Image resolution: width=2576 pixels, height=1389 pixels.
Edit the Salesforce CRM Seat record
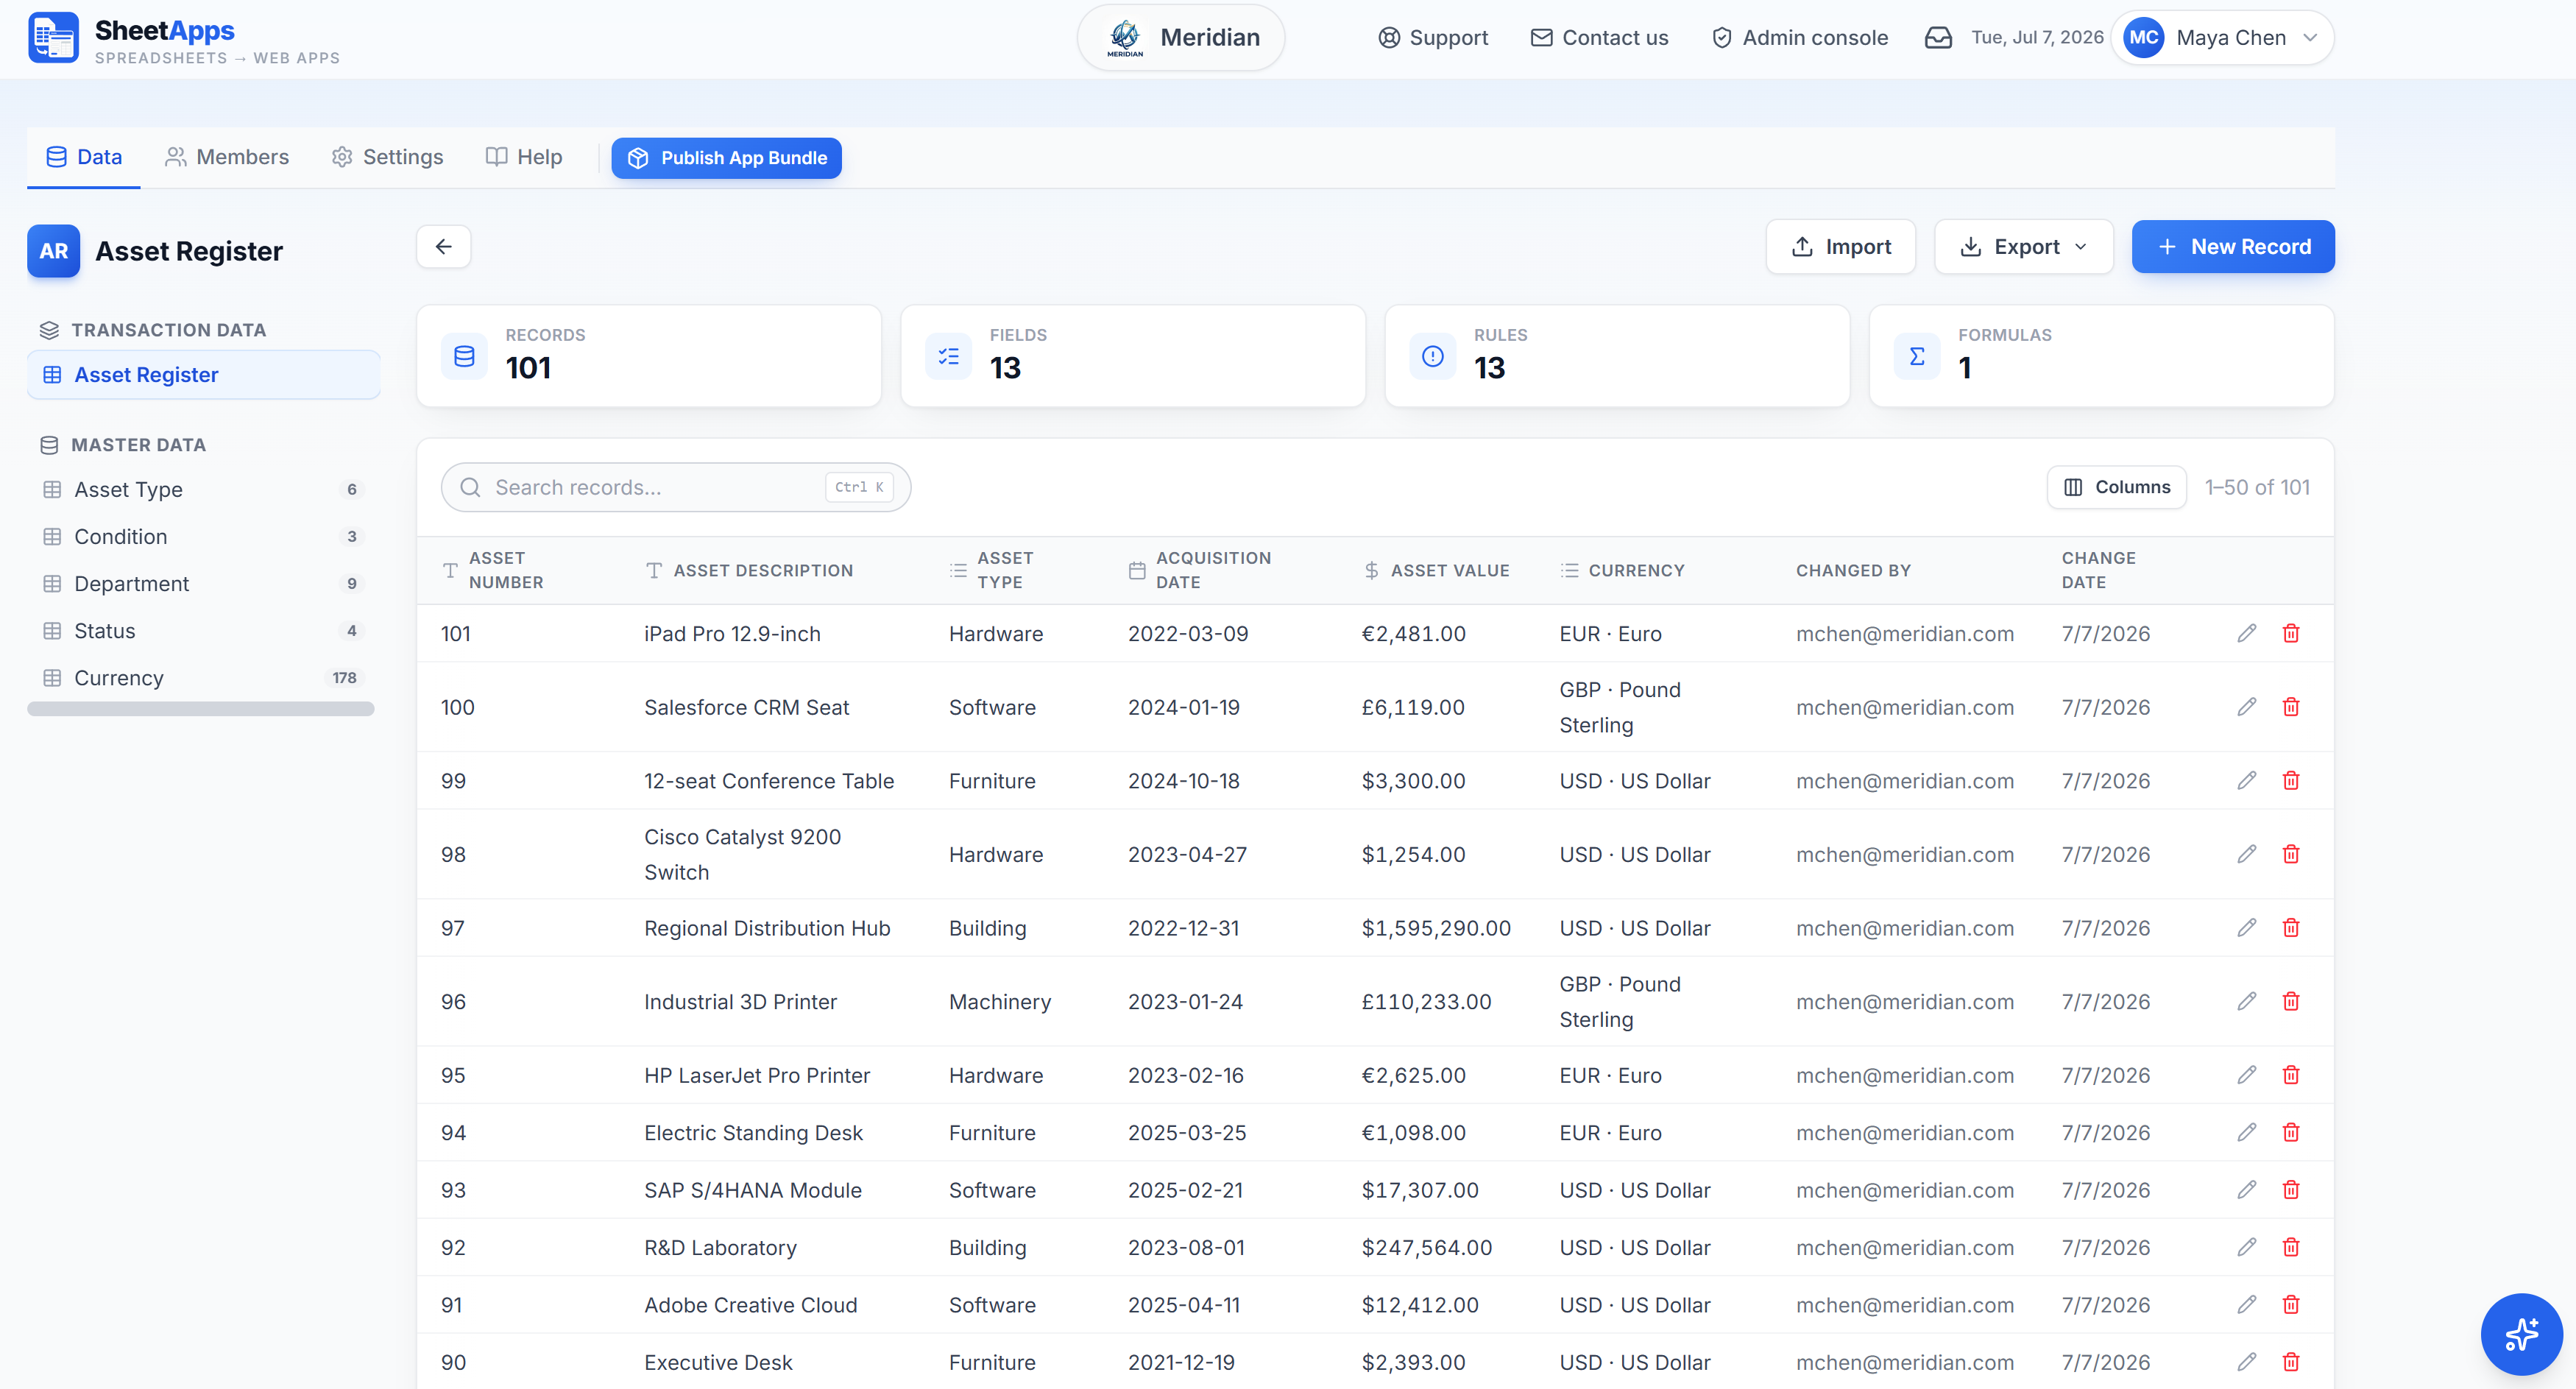pos(2247,707)
